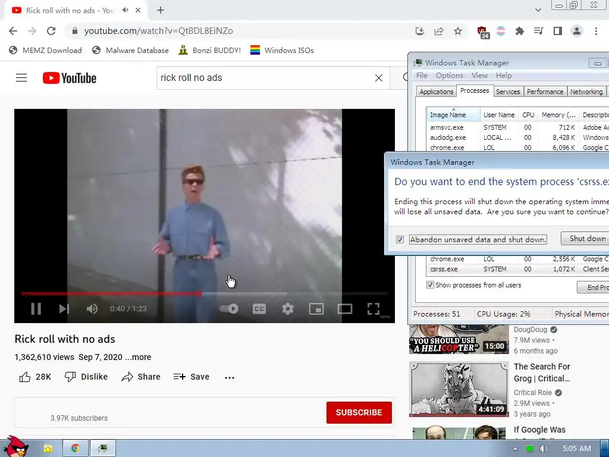Open Chrome media controls icon
Viewport: 609px width, 457px height.
pyautogui.click(x=538, y=31)
